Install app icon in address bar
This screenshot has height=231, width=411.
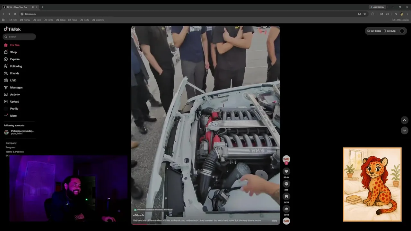[x=359, y=14]
